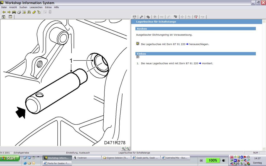Open the gears tab icon
This screenshot has height=166, width=266.
(x=148, y=17)
